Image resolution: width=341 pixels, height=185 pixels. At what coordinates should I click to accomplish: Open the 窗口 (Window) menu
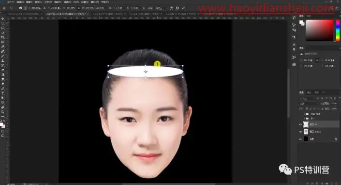(95, 2)
